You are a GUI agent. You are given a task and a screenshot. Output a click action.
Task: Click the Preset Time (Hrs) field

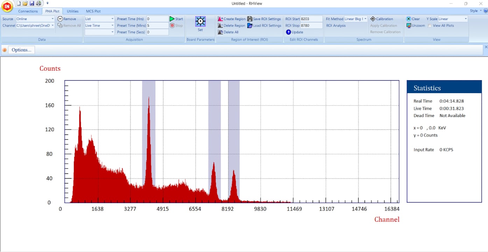pos(158,19)
